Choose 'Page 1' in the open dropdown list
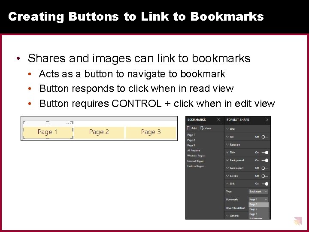Screen dimensions: 309x232 pos(258,205)
